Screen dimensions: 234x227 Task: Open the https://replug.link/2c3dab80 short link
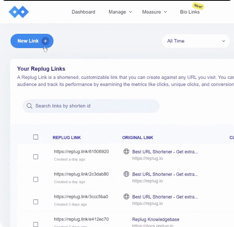click(x=82, y=174)
